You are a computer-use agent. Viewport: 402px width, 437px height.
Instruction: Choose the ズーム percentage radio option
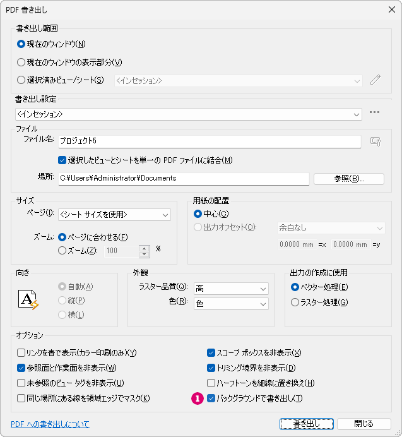pyautogui.click(x=62, y=251)
